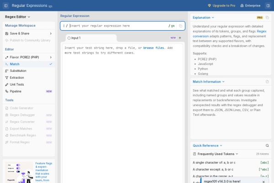The height and width of the screenshot is (183, 274).
Task: Click the Regex Debugger tool entry
Action: 29,115
